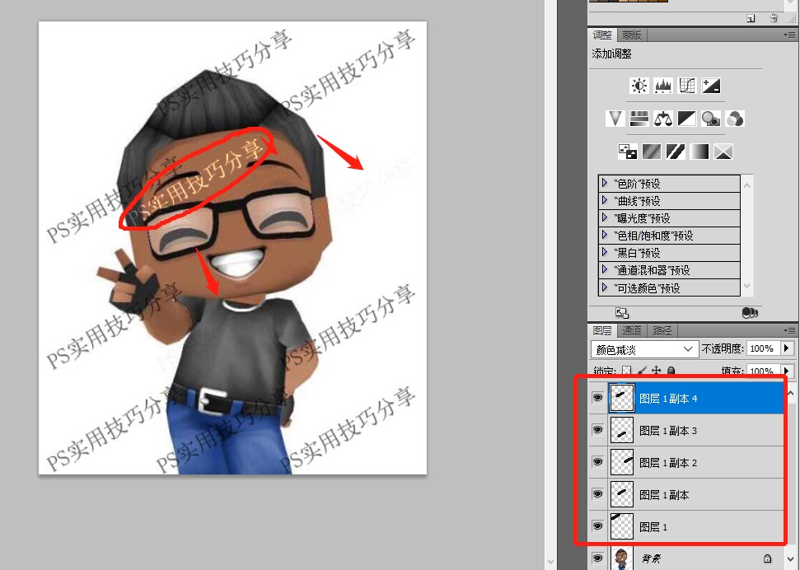Hide layer 图层 1 副本 4
Screen dimensions: 800x570
(597, 399)
